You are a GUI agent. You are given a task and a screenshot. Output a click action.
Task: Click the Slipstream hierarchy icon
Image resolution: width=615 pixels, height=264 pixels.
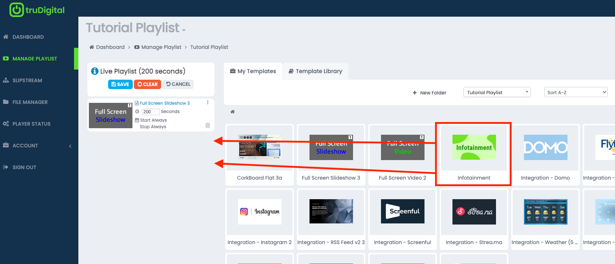point(6,80)
